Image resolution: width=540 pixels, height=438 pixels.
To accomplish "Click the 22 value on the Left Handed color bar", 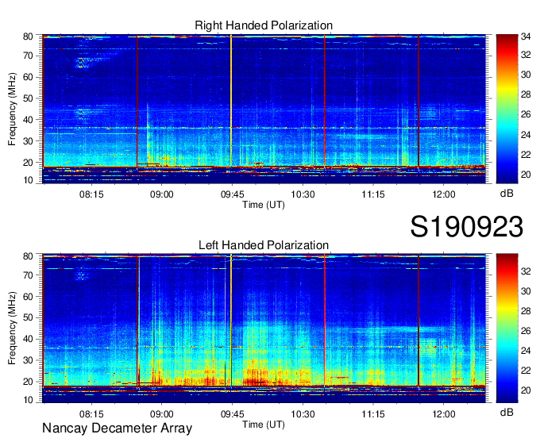I will 525,371.
